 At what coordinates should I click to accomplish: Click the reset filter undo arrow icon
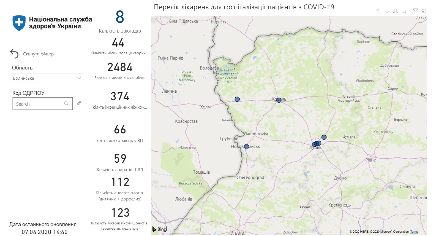[14, 54]
